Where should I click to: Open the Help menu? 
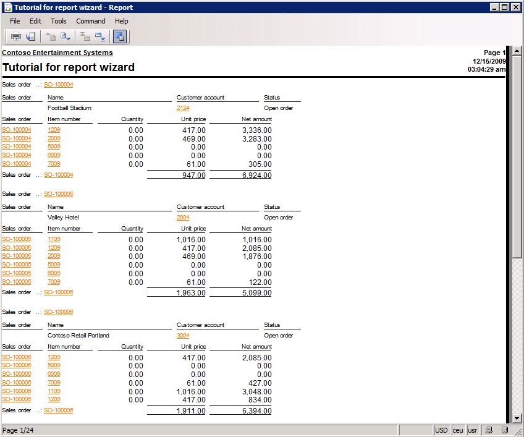click(121, 21)
